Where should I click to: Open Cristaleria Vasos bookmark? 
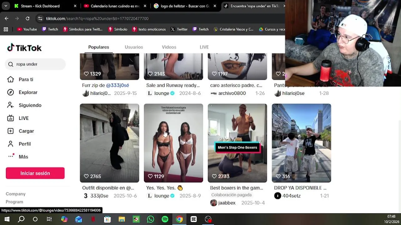pos(233,29)
